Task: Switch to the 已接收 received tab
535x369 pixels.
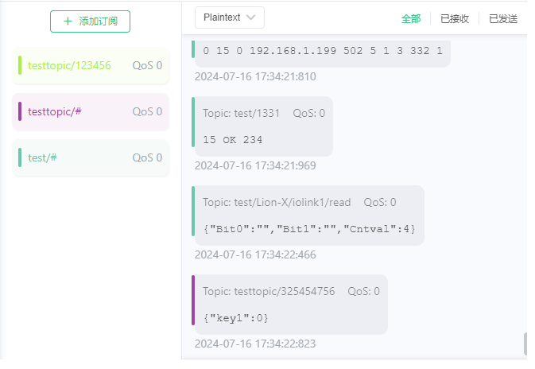Action: coord(455,19)
